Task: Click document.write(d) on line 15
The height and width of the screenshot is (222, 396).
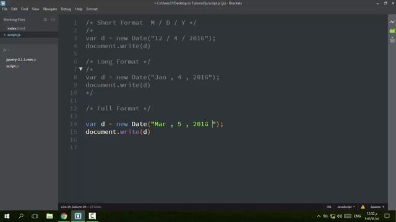Action: click(x=118, y=132)
